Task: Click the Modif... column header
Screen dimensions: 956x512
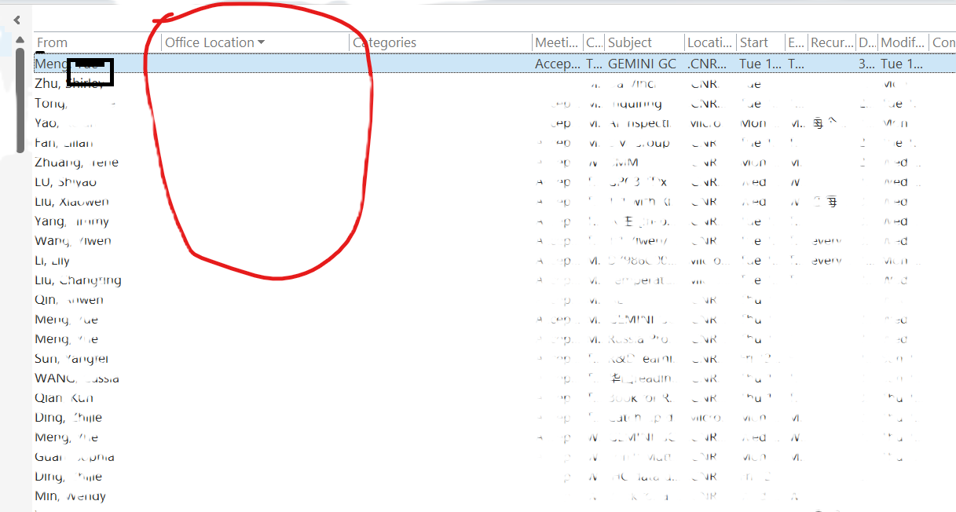Action: point(903,42)
